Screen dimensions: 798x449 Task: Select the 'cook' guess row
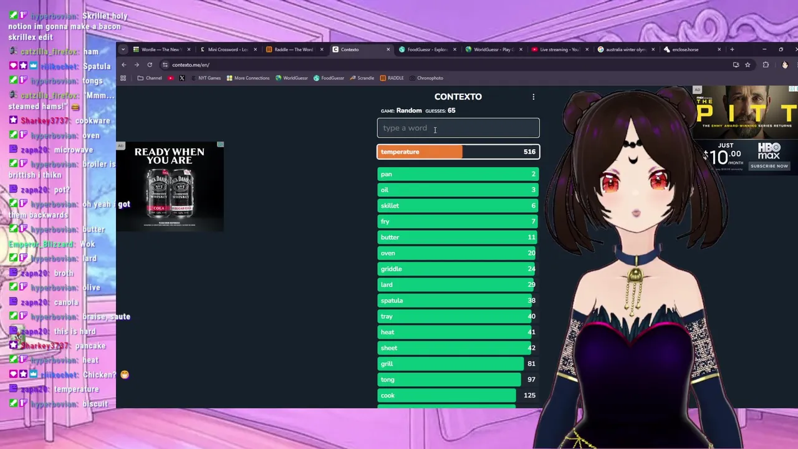click(458, 395)
